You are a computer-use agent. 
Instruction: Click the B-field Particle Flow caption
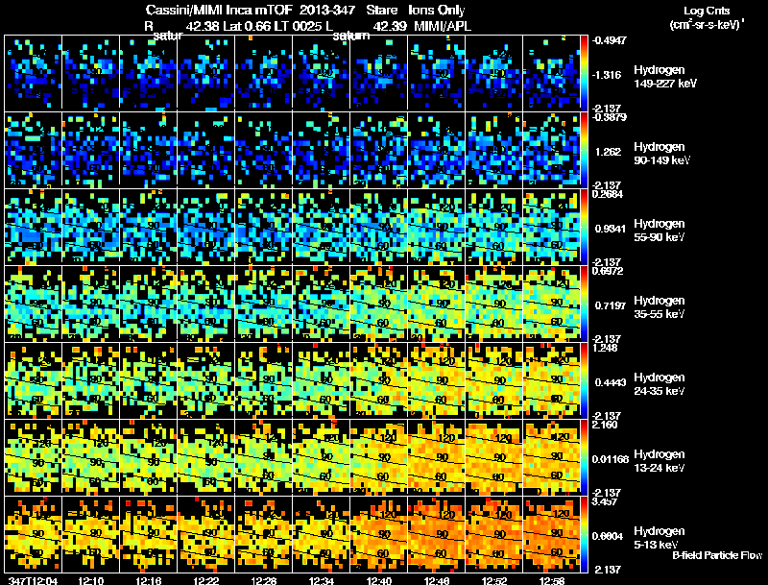[717, 555]
